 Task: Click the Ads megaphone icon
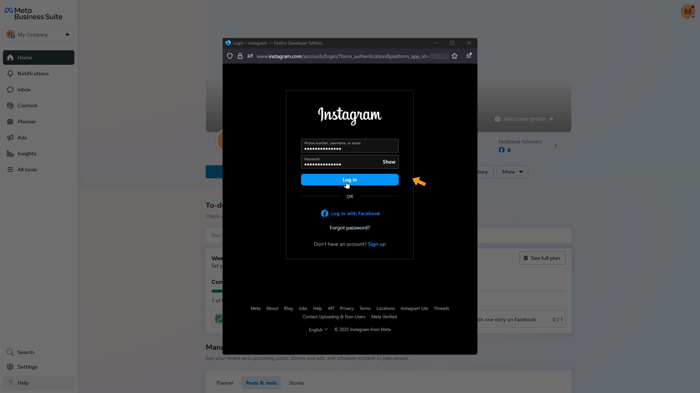(x=10, y=138)
